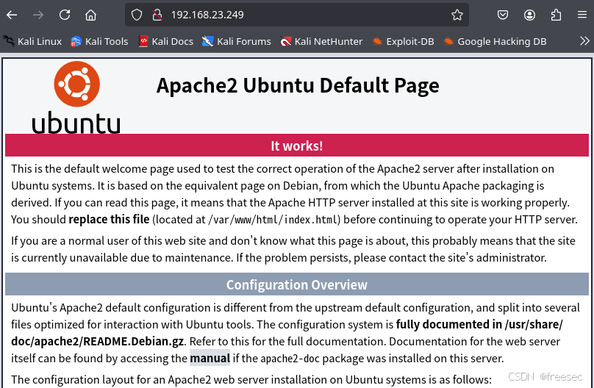
Task: Click the /var/www/html/index.html path text
Action: click(274, 220)
